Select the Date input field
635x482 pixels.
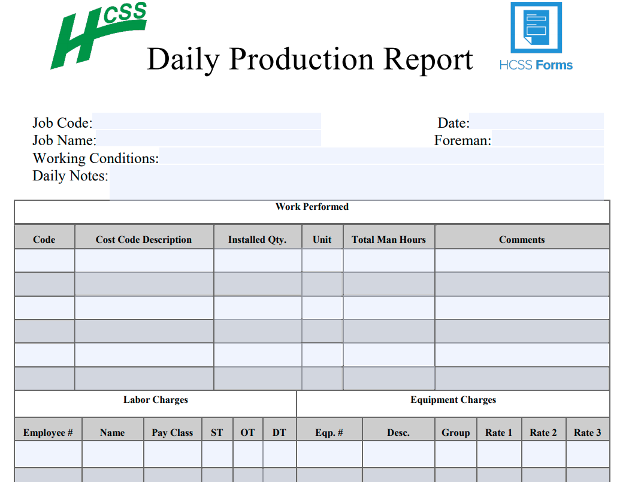tap(536, 122)
